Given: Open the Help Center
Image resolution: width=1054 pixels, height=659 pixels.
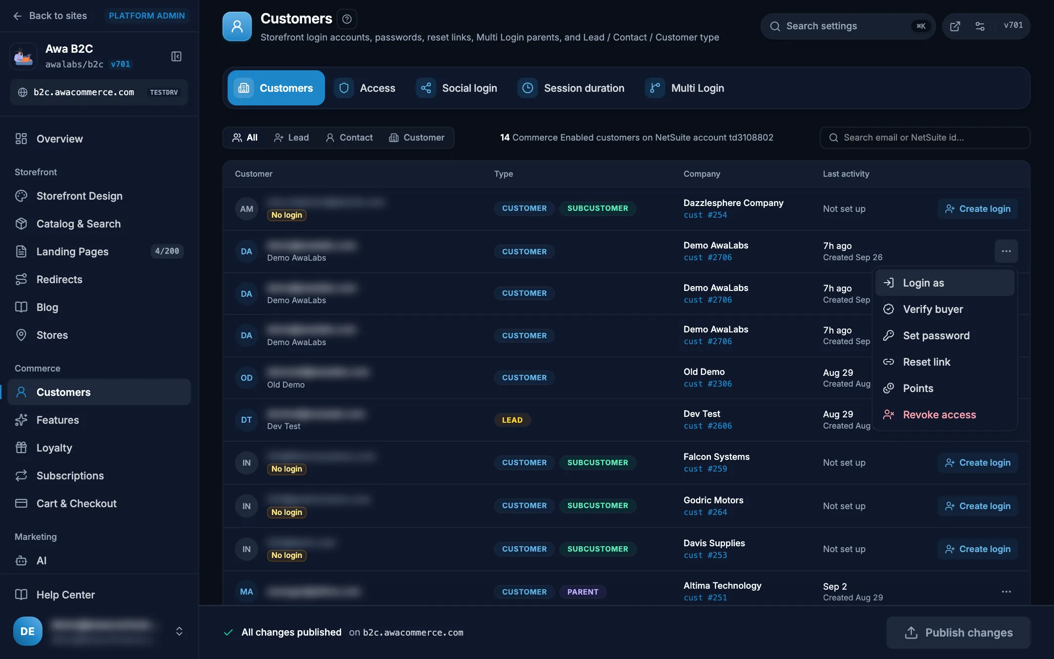Looking at the screenshot, I should click(99, 595).
